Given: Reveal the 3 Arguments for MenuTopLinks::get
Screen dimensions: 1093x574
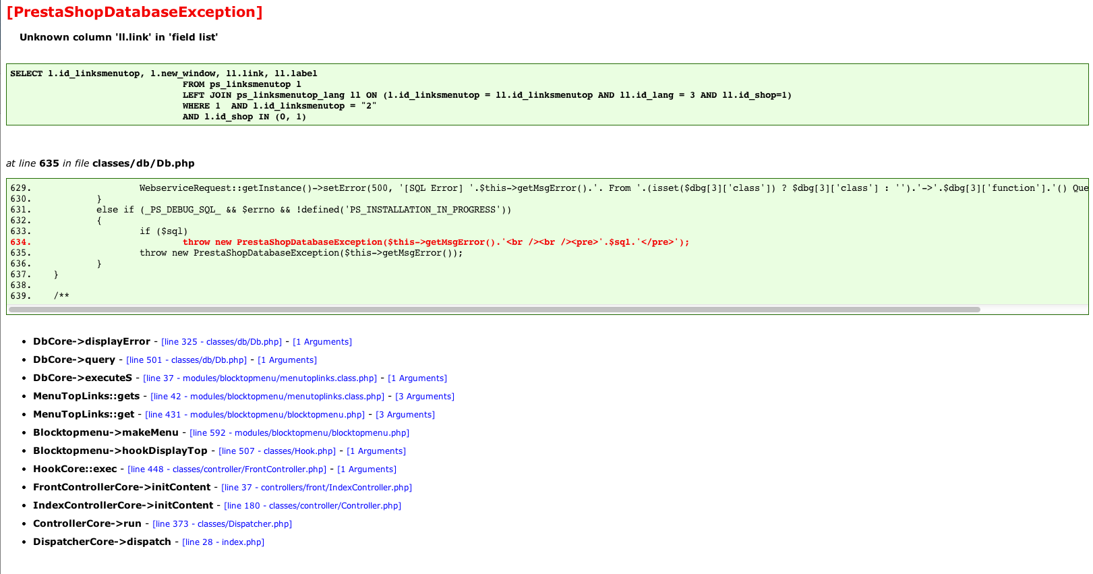Looking at the screenshot, I should (x=405, y=415).
